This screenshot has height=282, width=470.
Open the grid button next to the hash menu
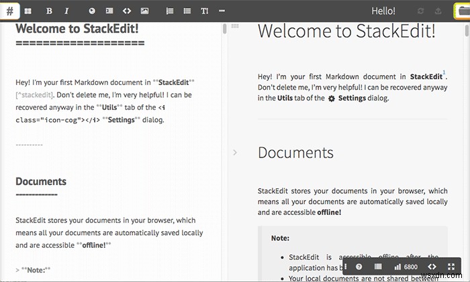(x=28, y=11)
